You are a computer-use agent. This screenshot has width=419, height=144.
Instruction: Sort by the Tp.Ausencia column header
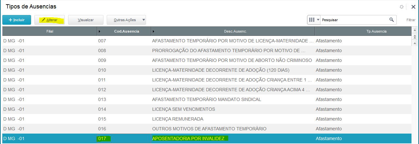click(363, 31)
